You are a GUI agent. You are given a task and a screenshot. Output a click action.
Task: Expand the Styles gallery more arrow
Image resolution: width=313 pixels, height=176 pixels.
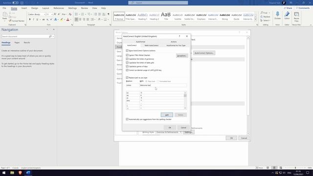[255, 20]
